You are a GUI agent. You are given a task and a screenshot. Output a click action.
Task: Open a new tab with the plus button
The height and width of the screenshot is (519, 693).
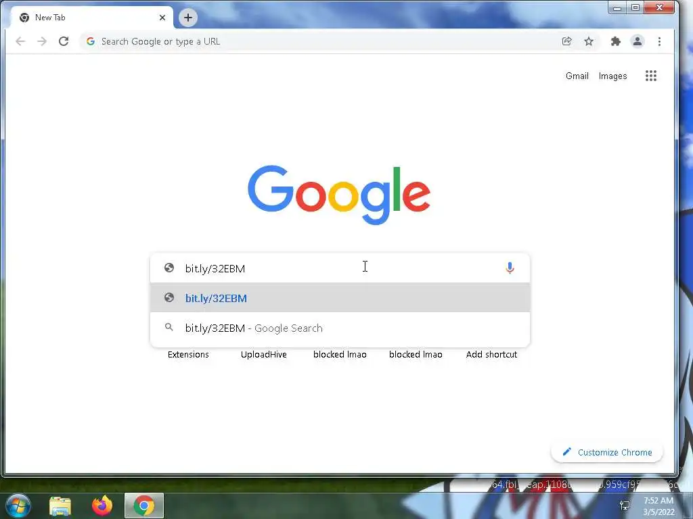click(188, 18)
